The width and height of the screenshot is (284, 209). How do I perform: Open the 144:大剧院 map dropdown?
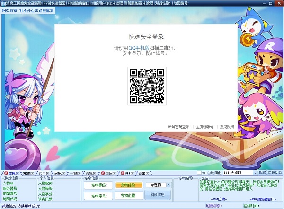click(x=255, y=173)
